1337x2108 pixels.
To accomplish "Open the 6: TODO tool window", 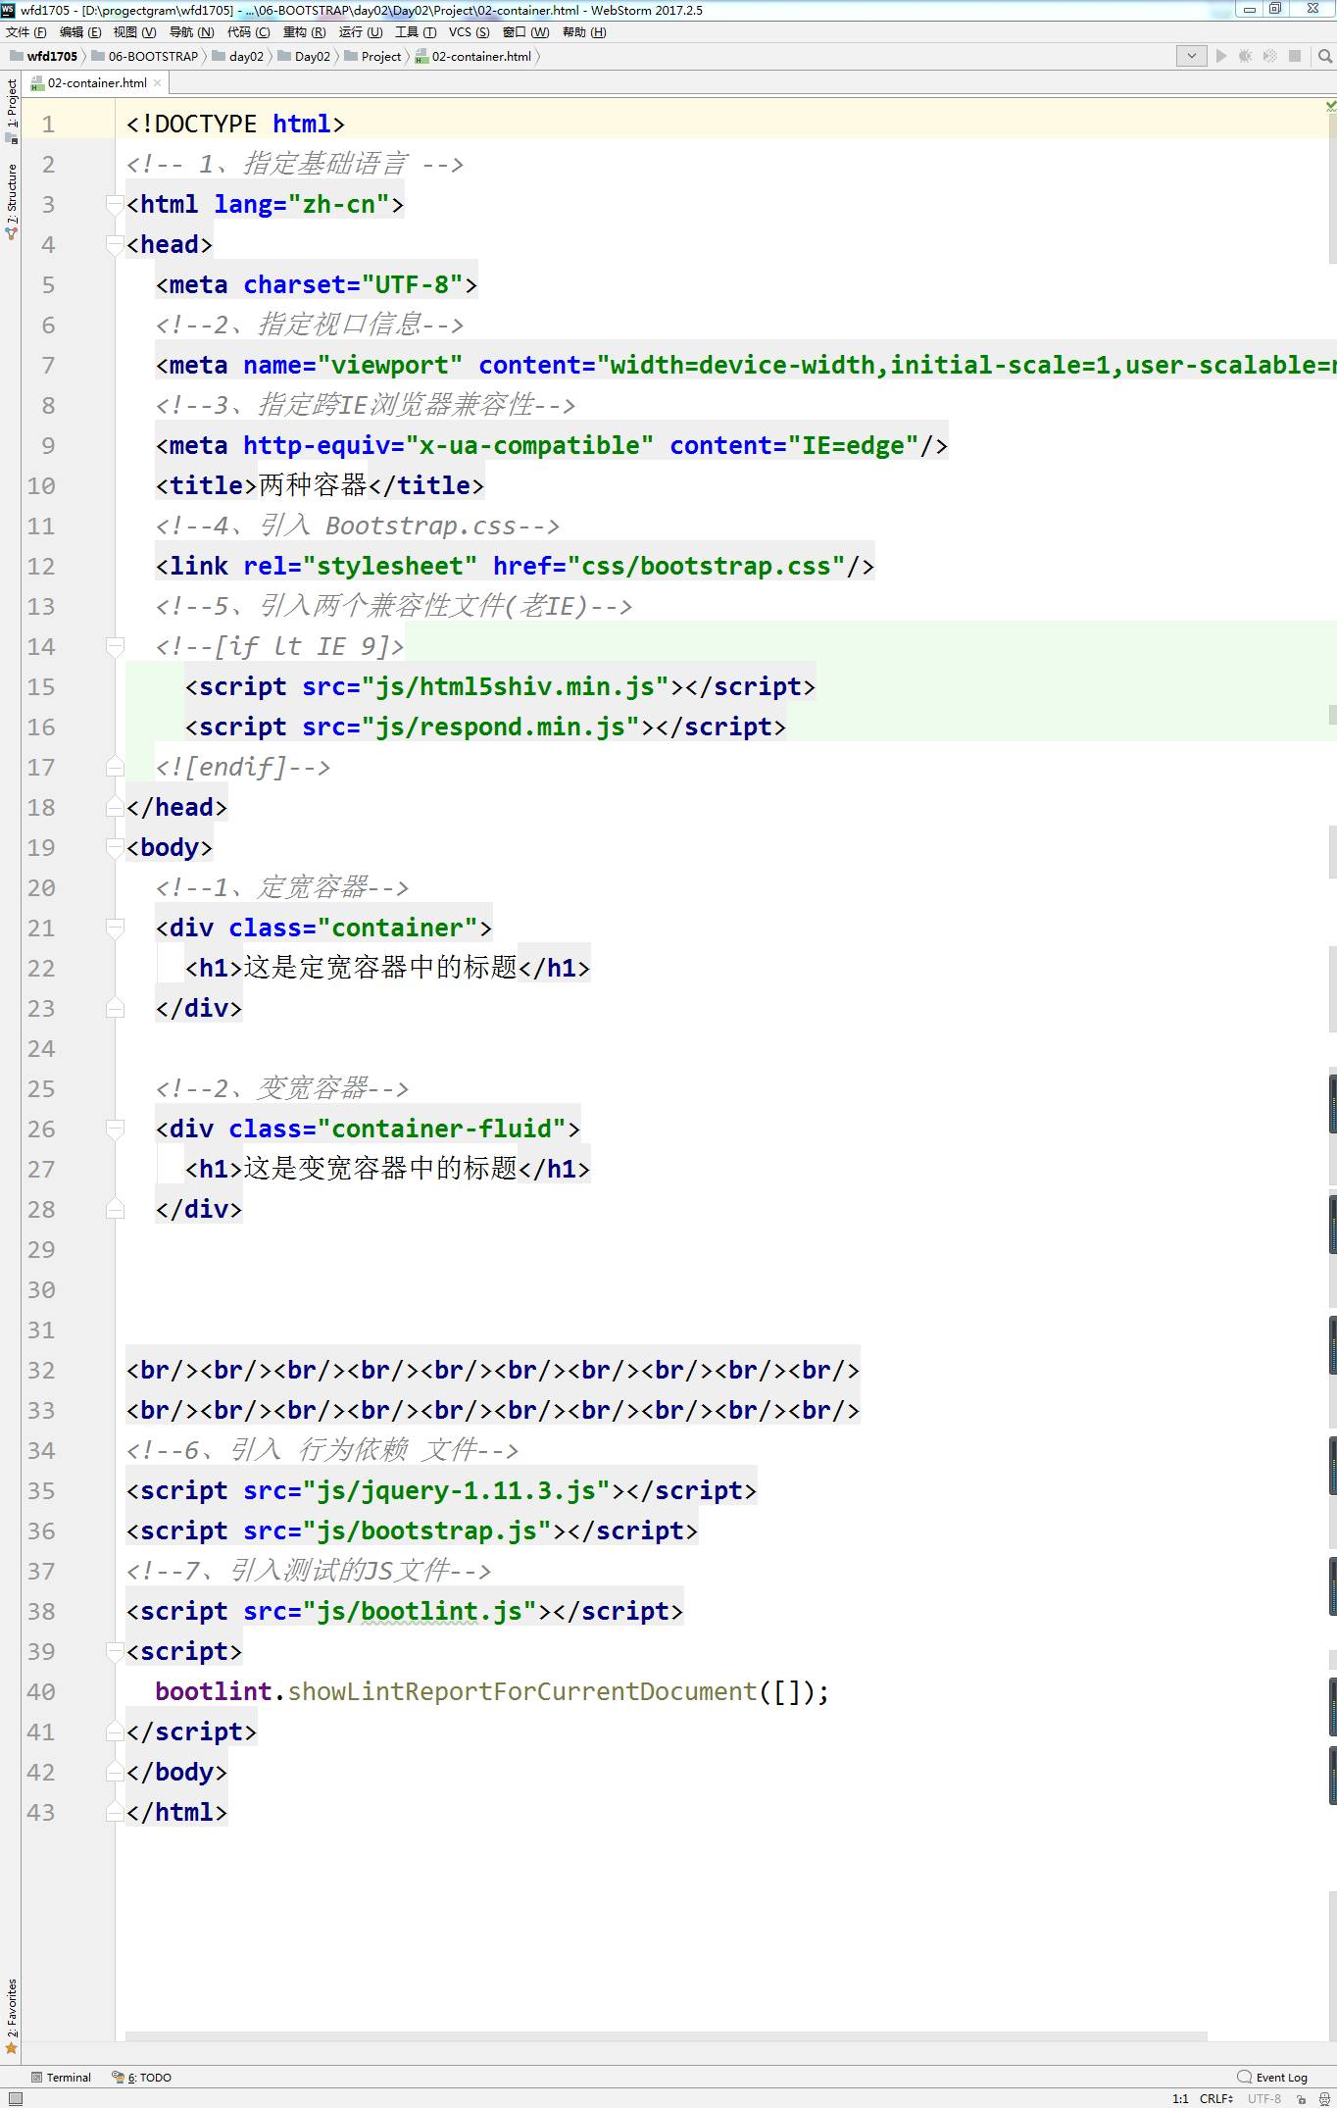I will [x=142, y=2077].
